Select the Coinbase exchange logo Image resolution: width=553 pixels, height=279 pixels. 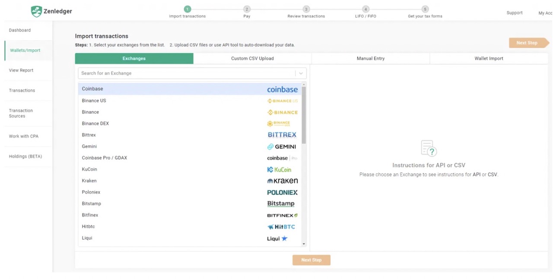[283, 89]
